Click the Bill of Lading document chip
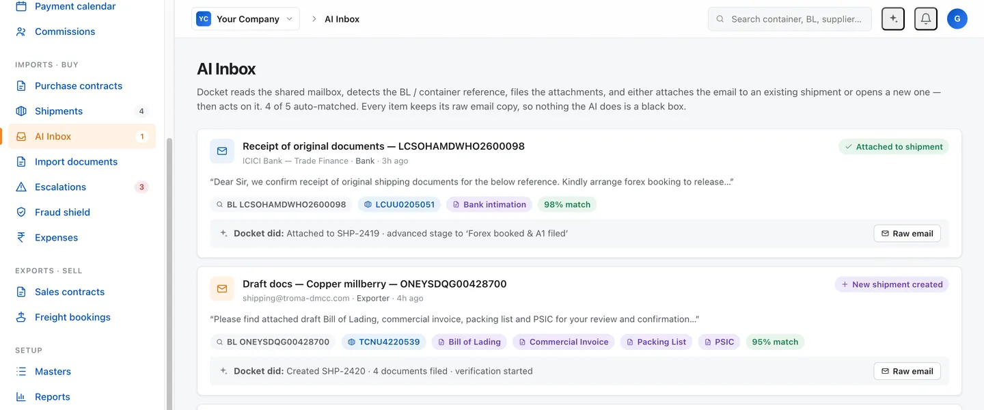 point(469,342)
